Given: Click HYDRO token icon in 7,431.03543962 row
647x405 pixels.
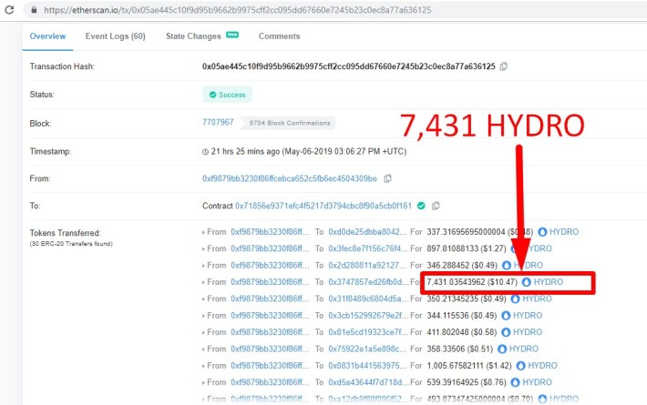Looking at the screenshot, I should pyautogui.click(x=526, y=282).
